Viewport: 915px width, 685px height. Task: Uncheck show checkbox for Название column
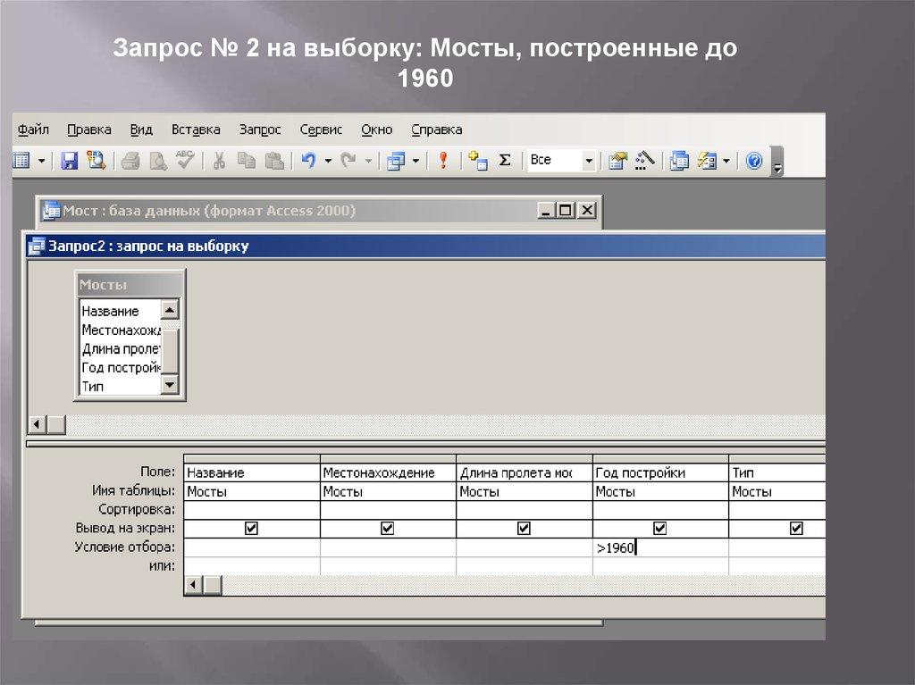click(251, 529)
